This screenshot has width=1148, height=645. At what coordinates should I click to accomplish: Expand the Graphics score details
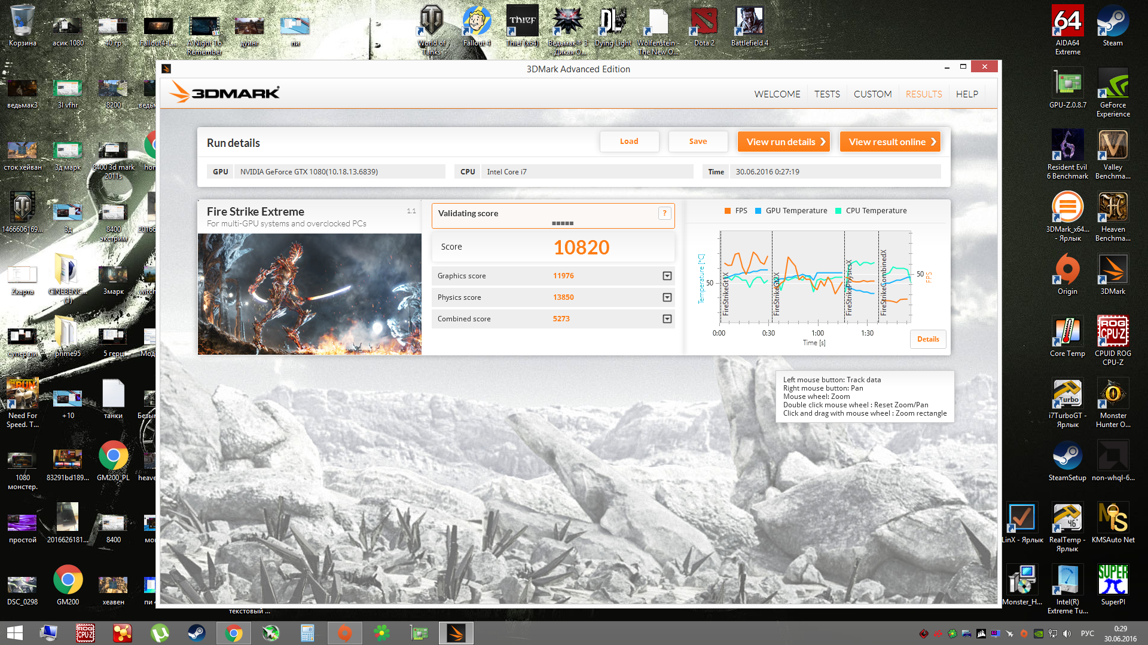[667, 276]
